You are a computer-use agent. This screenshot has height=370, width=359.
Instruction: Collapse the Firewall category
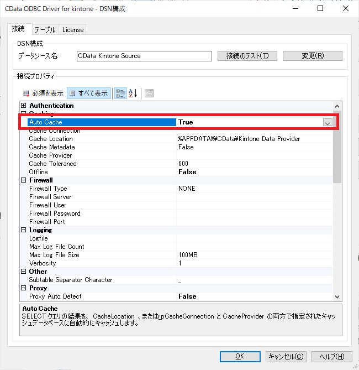point(24,180)
